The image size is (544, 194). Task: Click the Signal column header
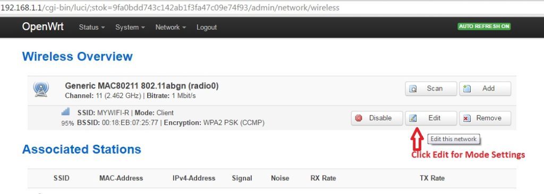242,178
